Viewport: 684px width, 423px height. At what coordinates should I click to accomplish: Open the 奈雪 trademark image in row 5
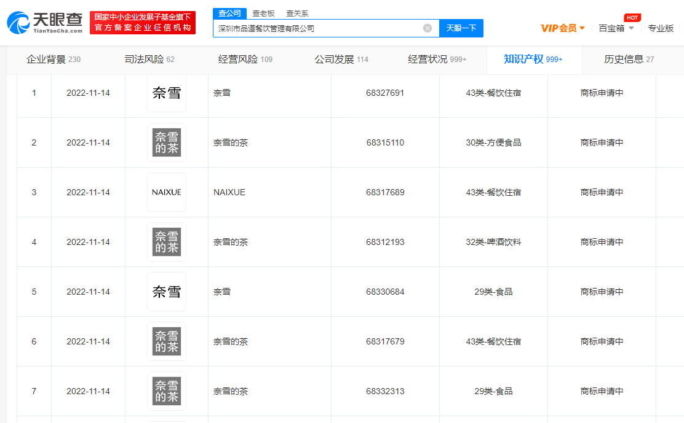tap(167, 292)
